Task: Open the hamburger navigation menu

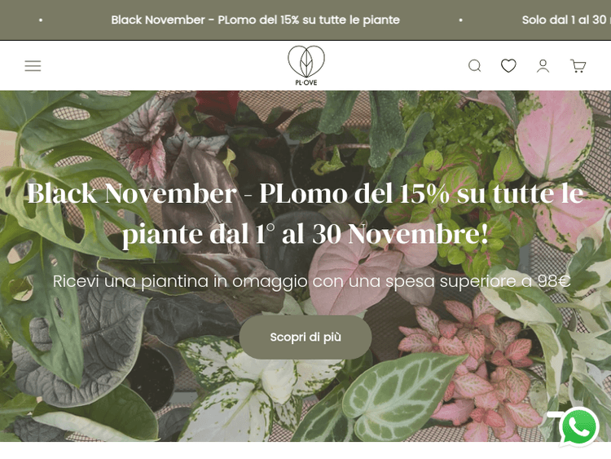Action: coord(33,65)
